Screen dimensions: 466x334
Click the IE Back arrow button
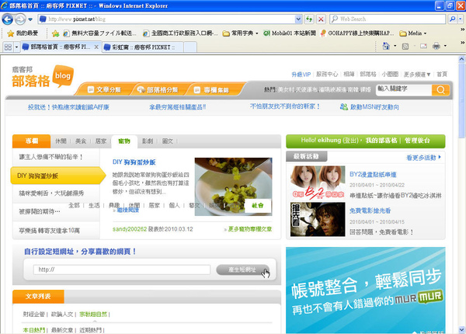pyautogui.click(x=8, y=19)
